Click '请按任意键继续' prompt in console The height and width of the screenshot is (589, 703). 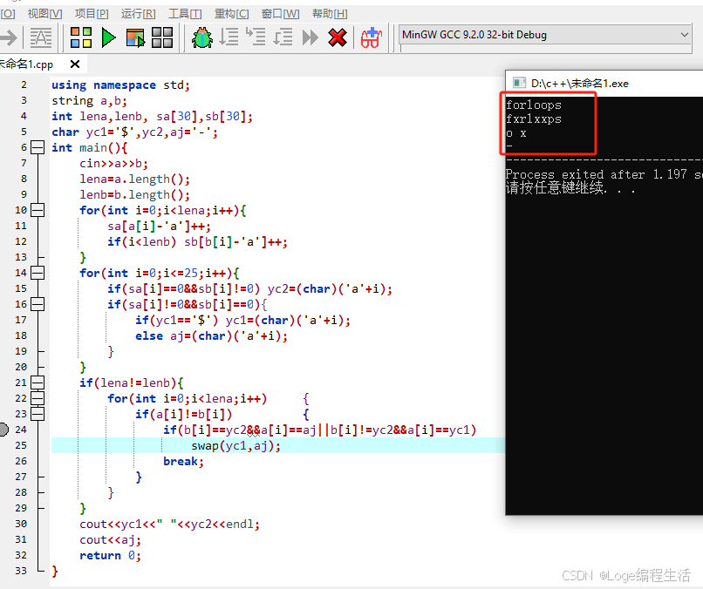click(554, 187)
